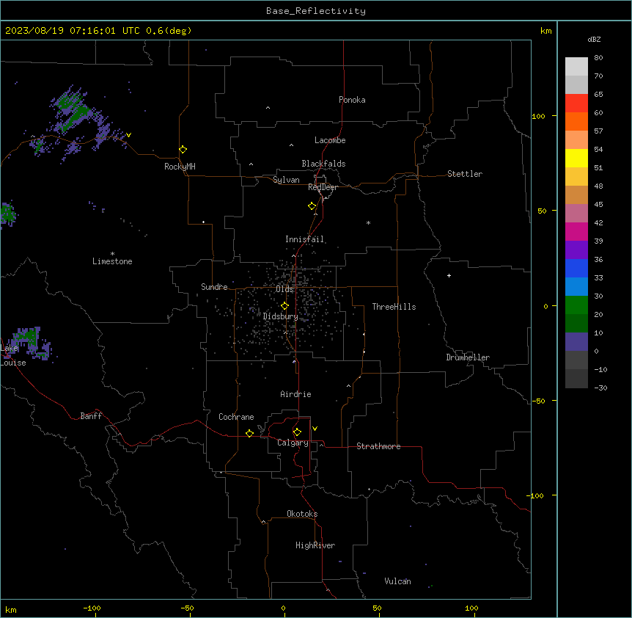Screen dimensions: 632x618
Task: Select the purple 10 dBZ legend swatch
Action: pyautogui.click(x=576, y=342)
